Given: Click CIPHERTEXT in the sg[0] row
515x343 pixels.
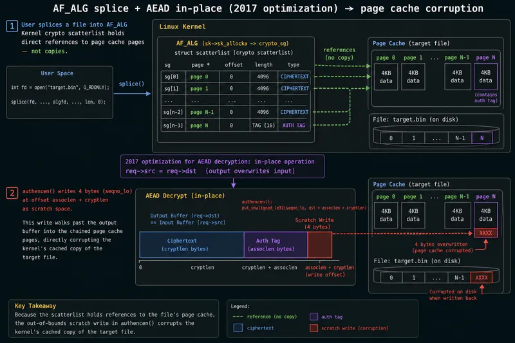Looking at the screenshot, I should click(294, 77).
